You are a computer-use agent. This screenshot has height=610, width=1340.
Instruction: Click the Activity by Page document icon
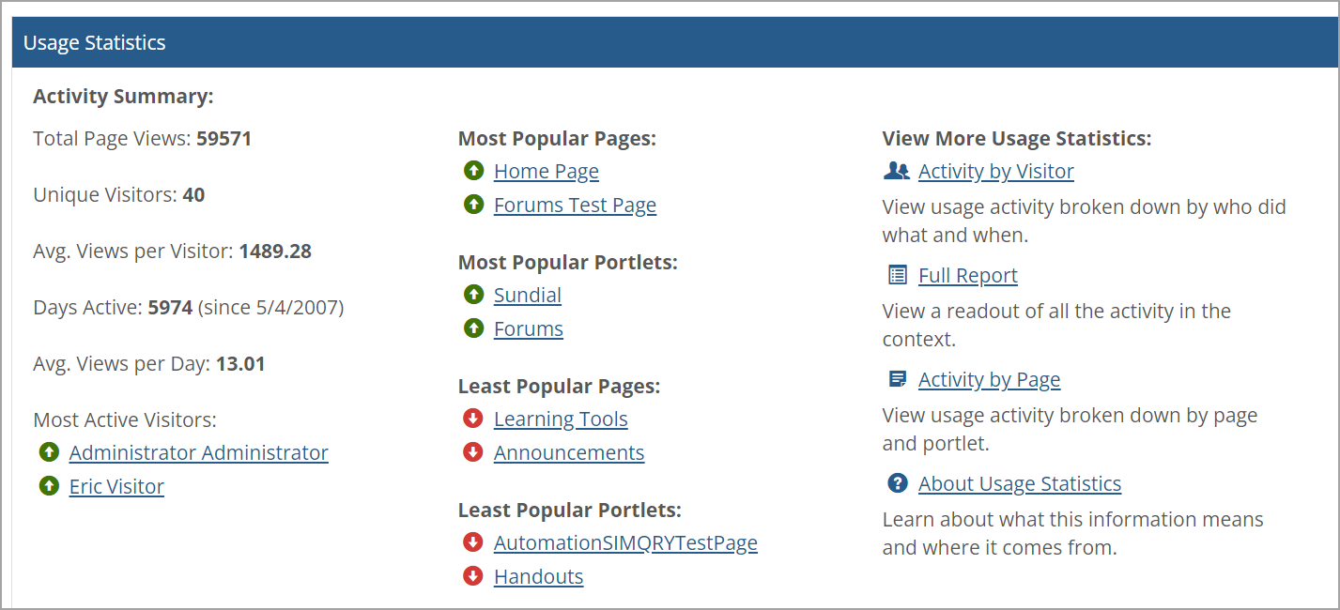898,379
